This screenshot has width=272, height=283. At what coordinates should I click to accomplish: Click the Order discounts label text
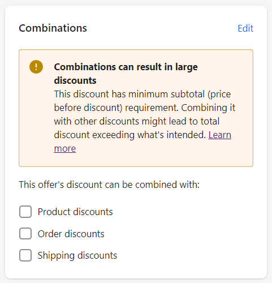[x=71, y=234]
